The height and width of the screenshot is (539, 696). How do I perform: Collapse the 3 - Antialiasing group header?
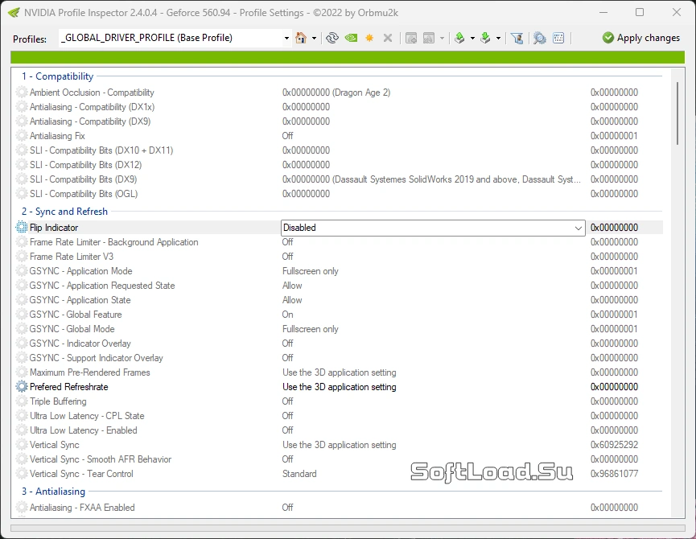(53, 492)
